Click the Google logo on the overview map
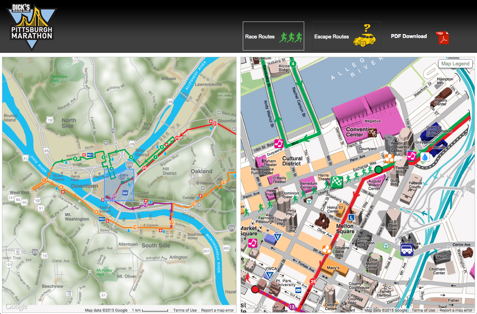Image resolution: width=477 pixels, height=314 pixels. (x=16, y=307)
